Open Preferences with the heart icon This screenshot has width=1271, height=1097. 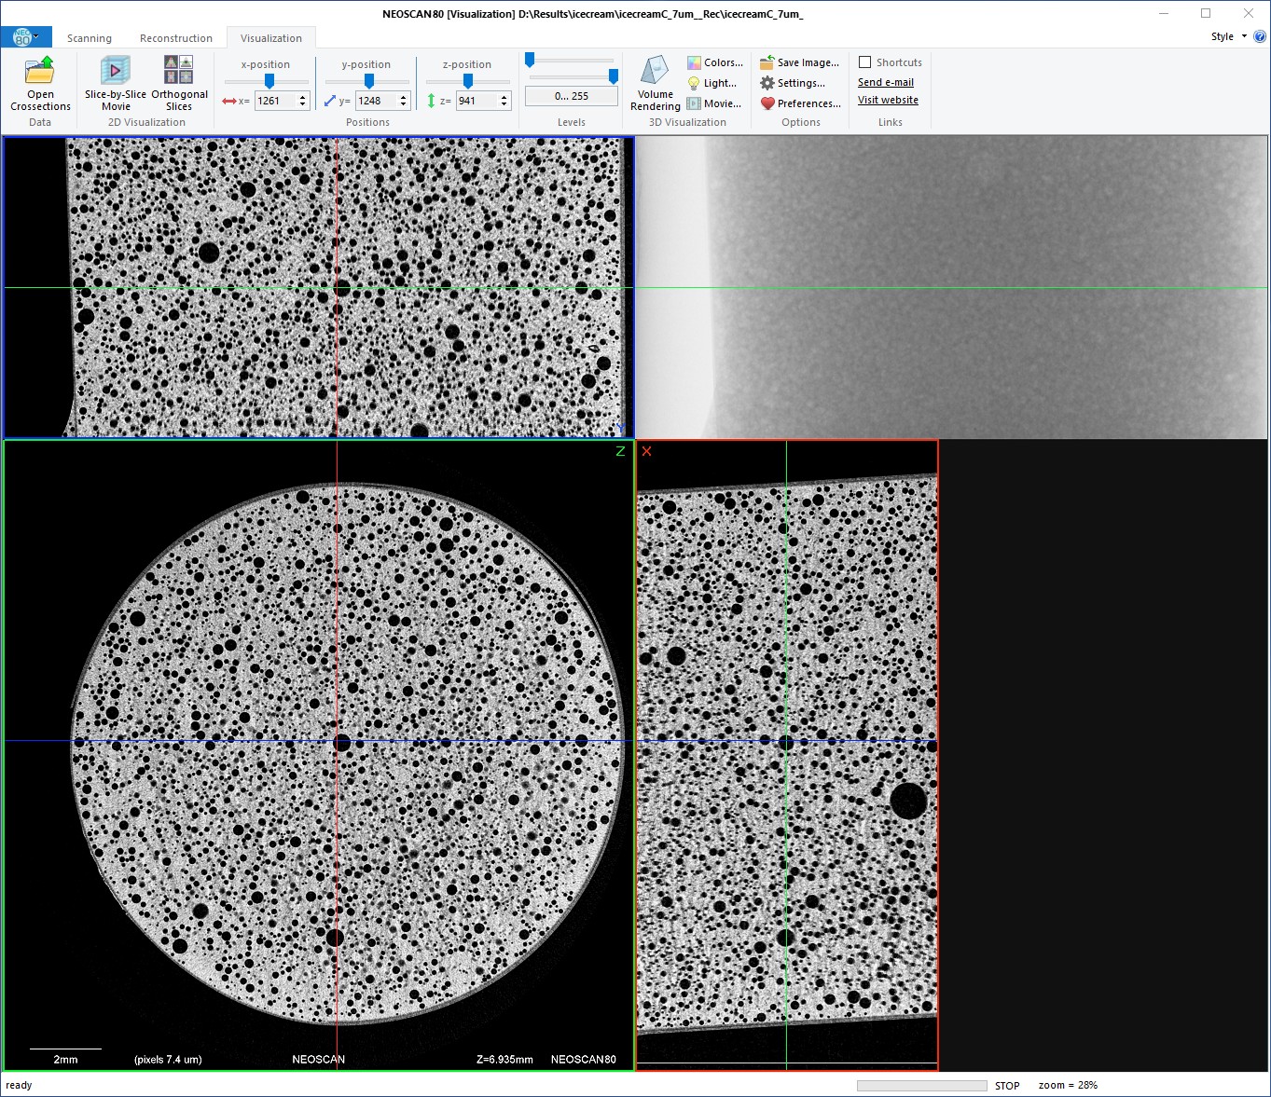[x=800, y=103]
